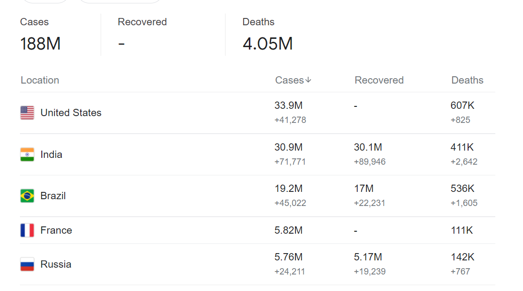This screenshot has height=291, width=523.
Task: Open the United States row
Action: pyautogui.click(x=258, y=113)
